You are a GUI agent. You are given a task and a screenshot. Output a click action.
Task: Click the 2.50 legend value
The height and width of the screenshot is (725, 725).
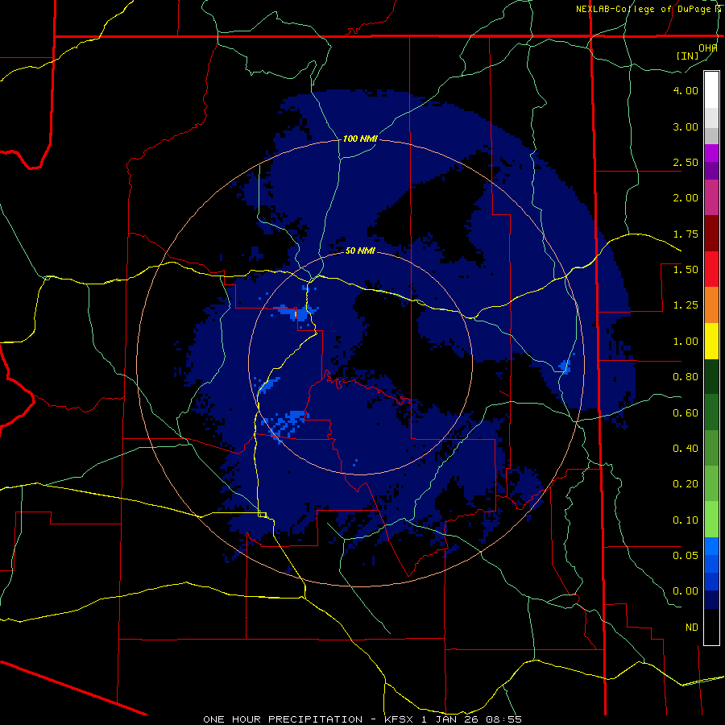pyautogui.click(x=686, y=162)
